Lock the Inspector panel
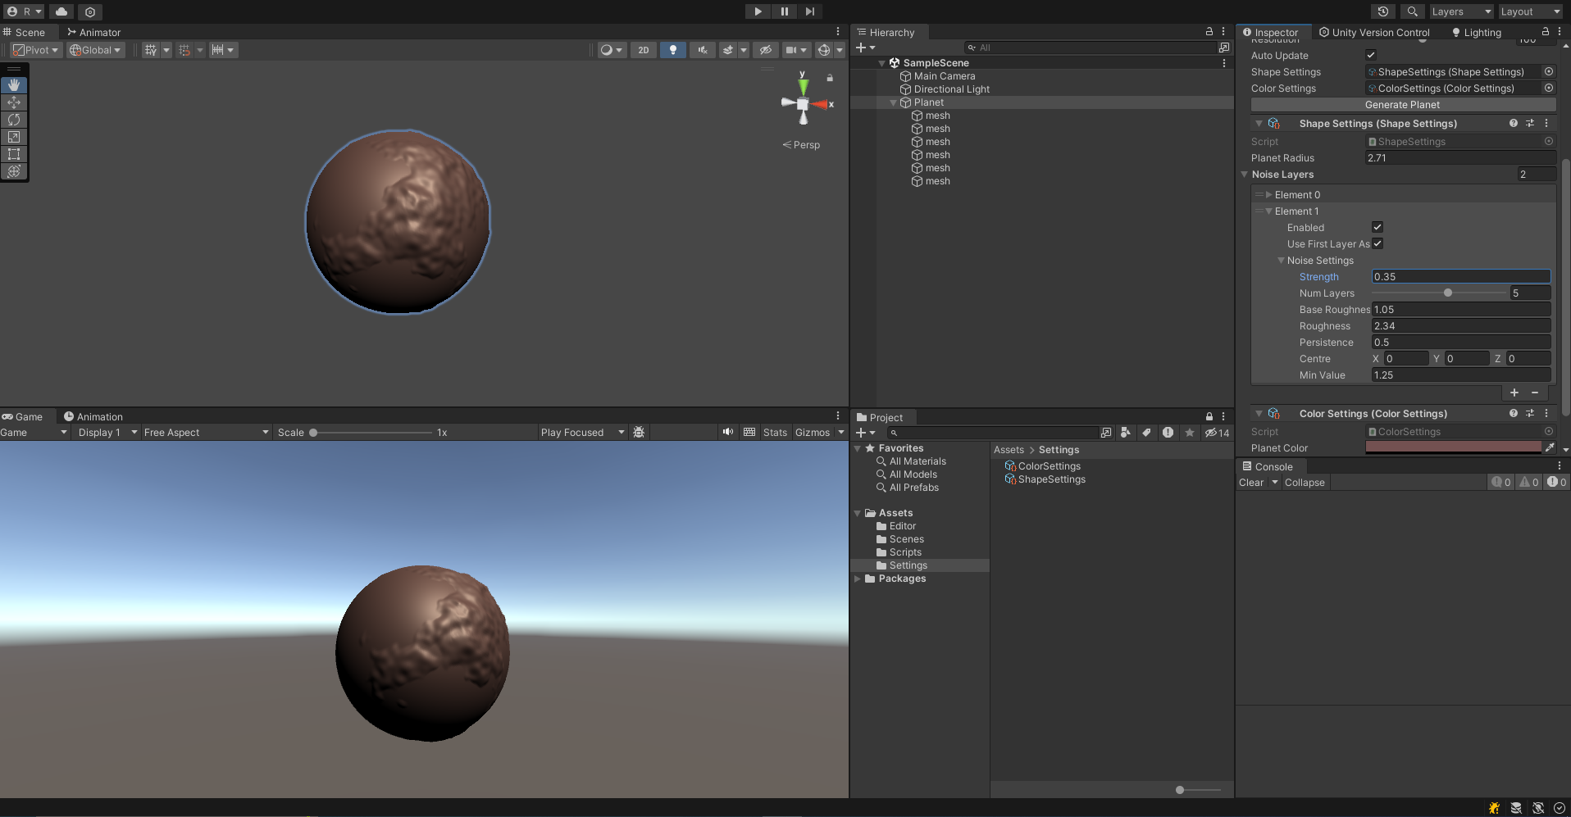Screen dimensions: 1571x817 click(x=1546, y=32)
